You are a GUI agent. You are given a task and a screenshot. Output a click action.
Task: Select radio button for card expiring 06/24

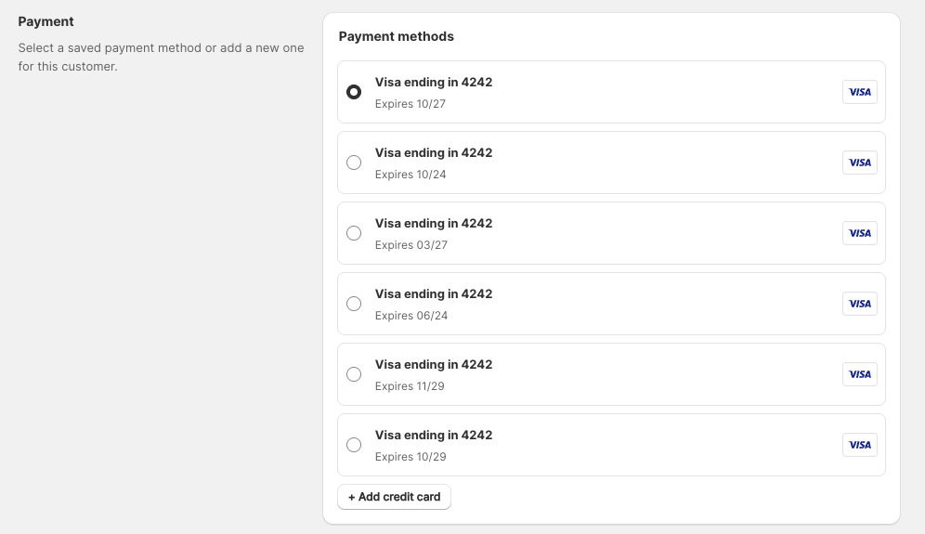354,304
